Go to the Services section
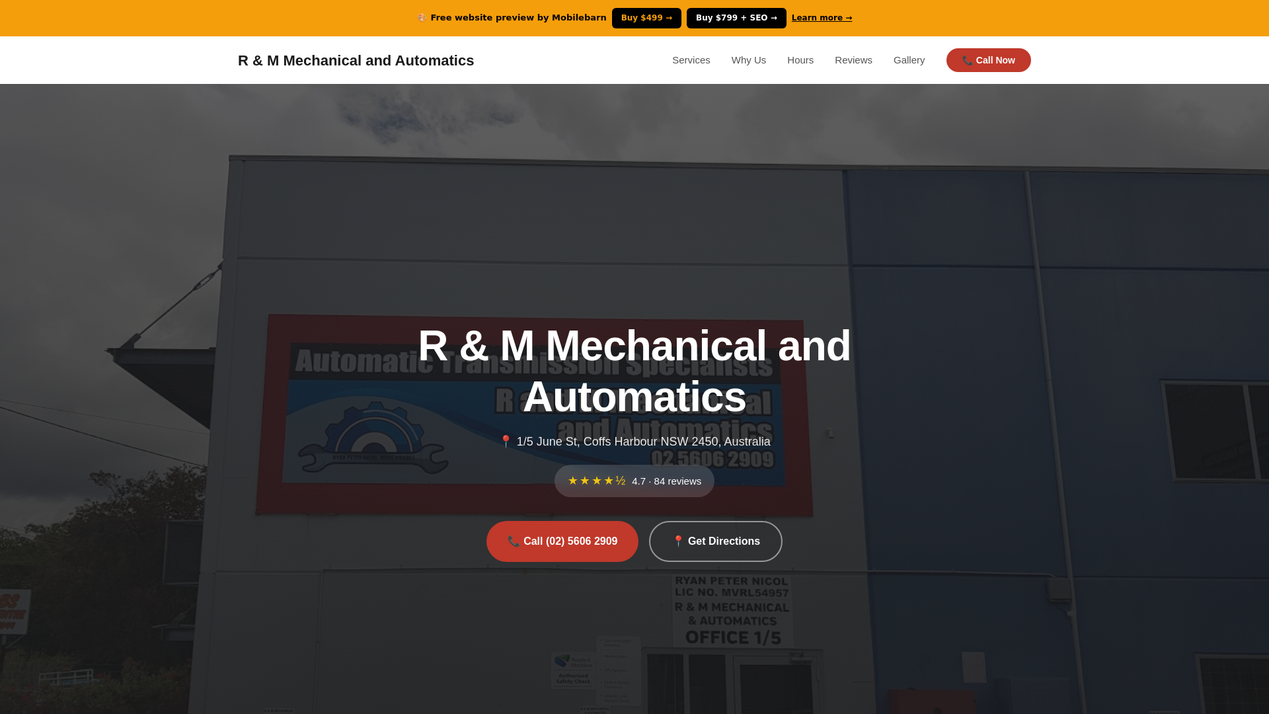1269x714 pixels. click(691, 60)
